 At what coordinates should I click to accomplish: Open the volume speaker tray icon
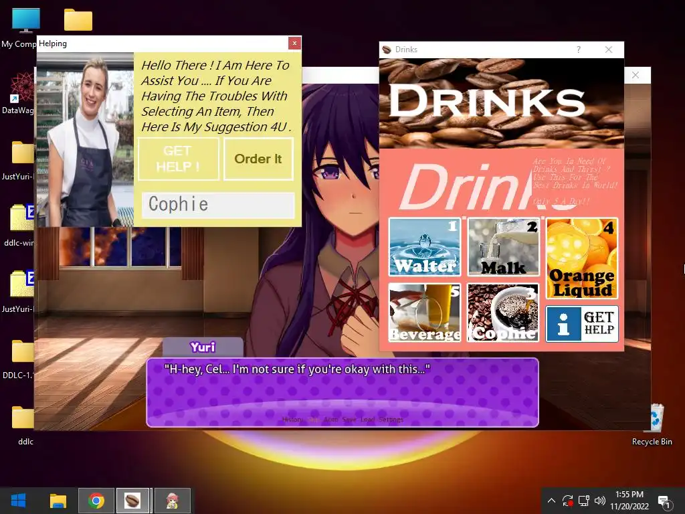tap(600, 501)
